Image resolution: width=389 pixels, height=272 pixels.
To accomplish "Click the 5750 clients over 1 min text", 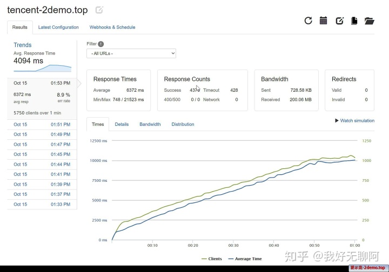I will (x=37, y=113).
